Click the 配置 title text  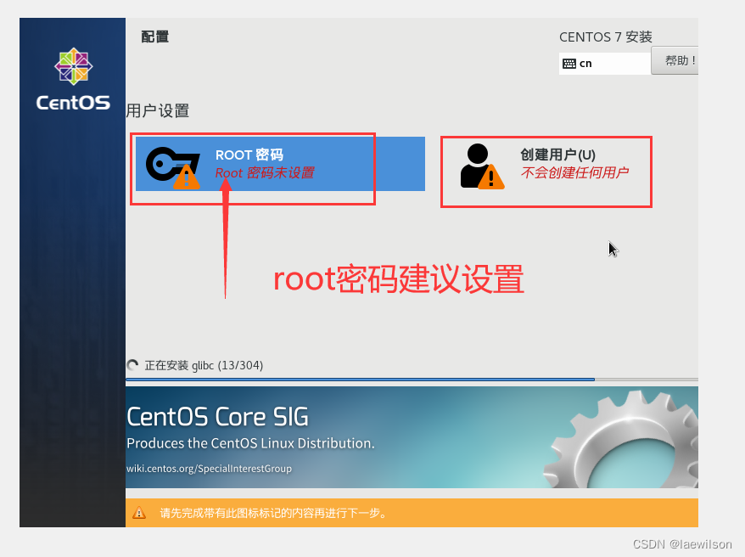(155, 37)
